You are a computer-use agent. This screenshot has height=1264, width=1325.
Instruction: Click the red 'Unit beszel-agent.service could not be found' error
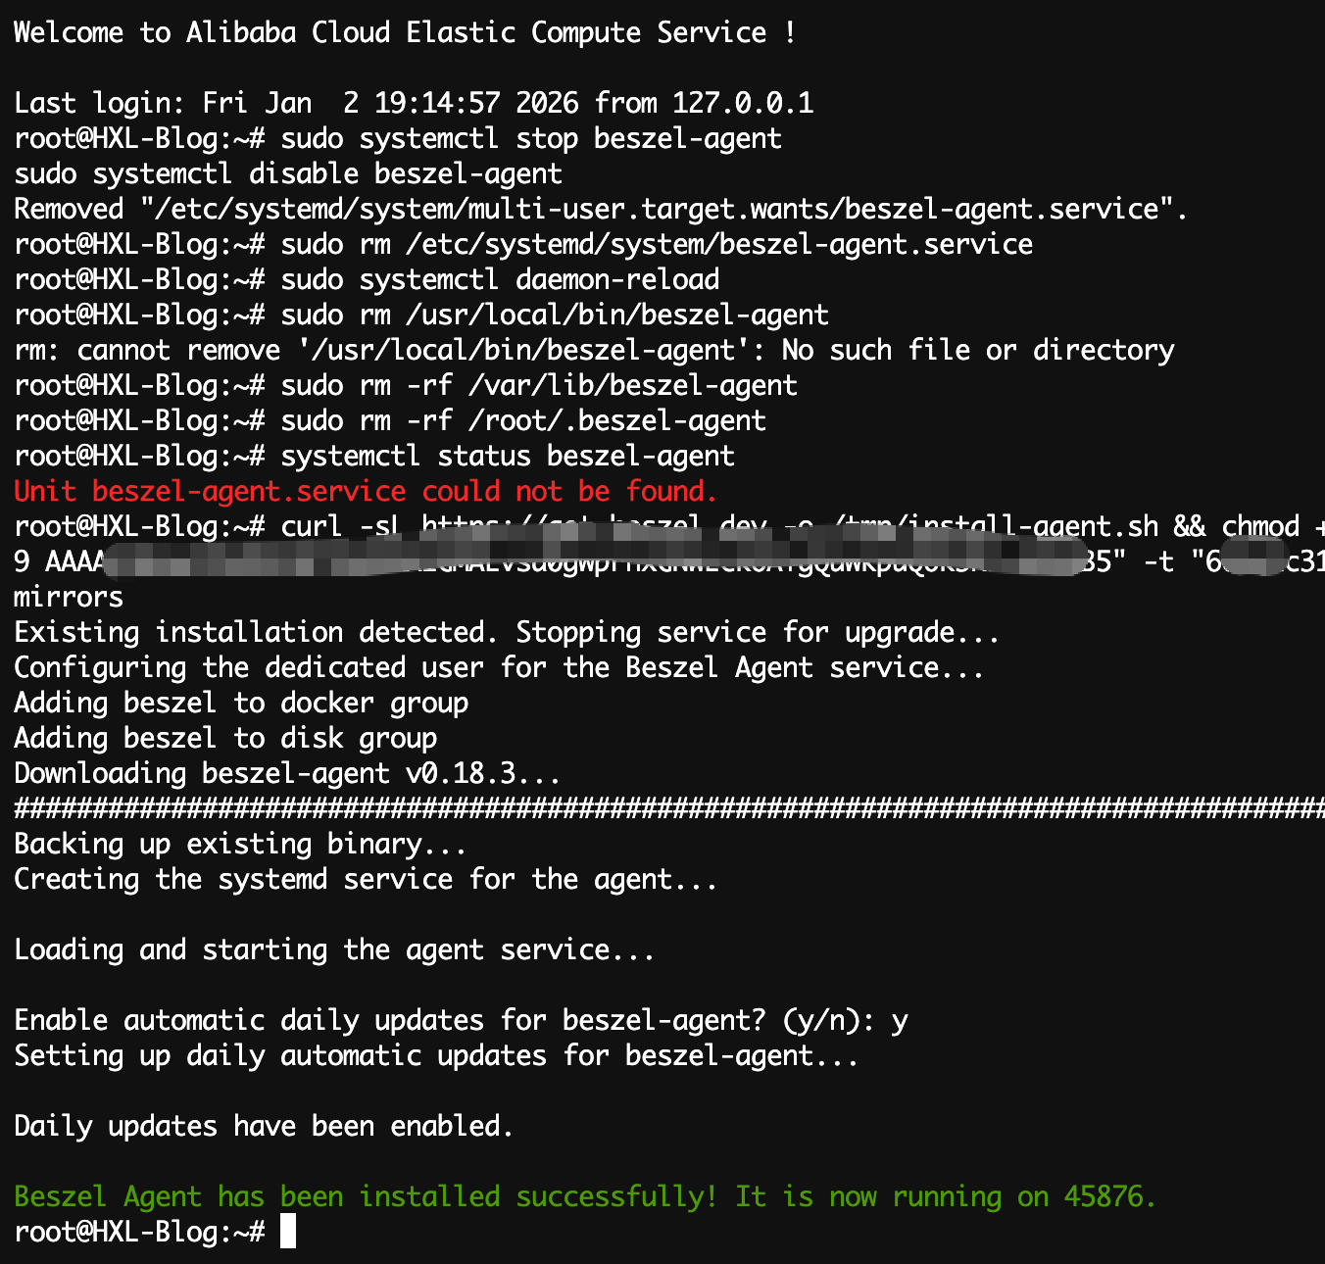[366, 491]
